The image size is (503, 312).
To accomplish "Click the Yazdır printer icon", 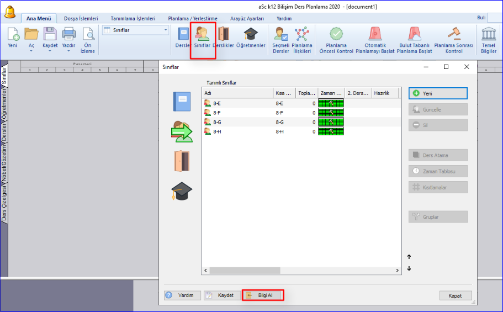I will click(x=68, y=34).
